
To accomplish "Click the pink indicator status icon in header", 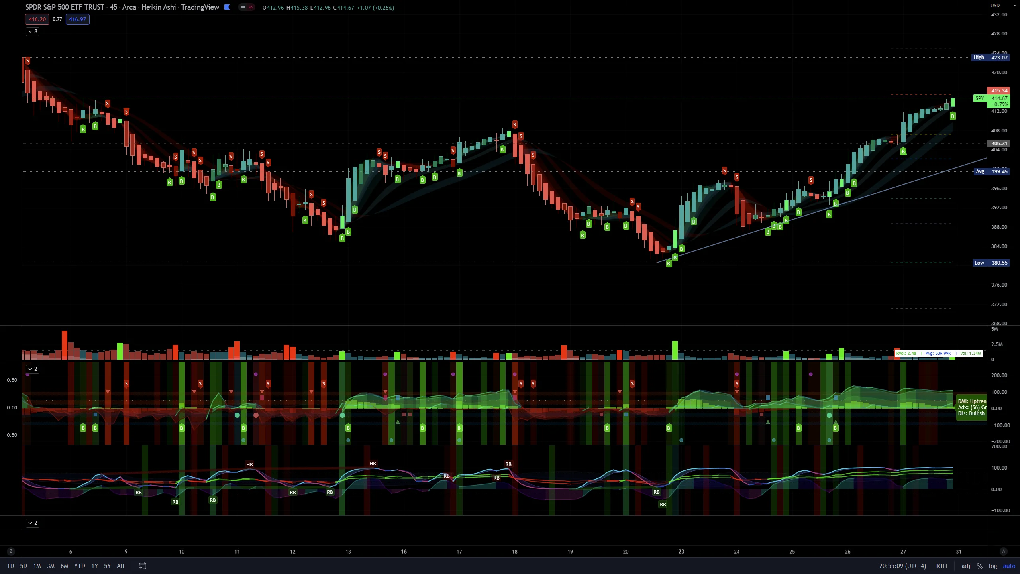I will coord(251,7).
